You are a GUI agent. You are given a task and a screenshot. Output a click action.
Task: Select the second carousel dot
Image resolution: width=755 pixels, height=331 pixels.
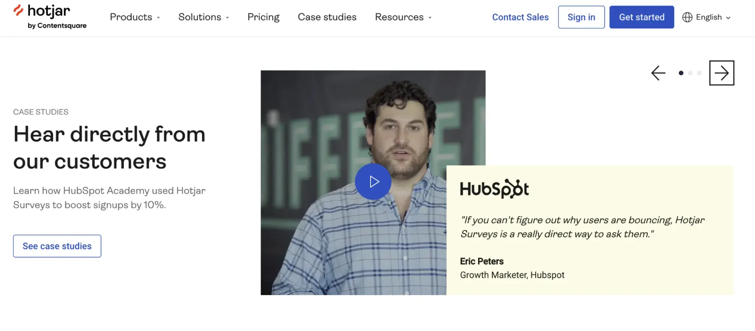click(690, 73)
